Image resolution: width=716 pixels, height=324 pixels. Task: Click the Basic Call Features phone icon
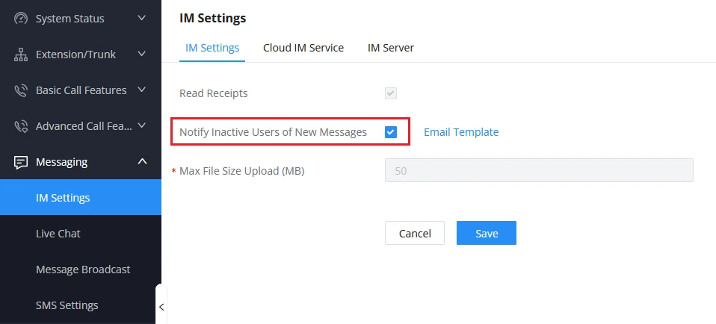[x=21, y=90]
